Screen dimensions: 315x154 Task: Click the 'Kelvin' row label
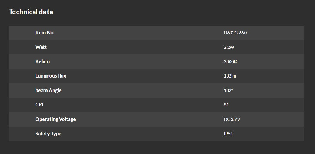(x=43, y=61)
